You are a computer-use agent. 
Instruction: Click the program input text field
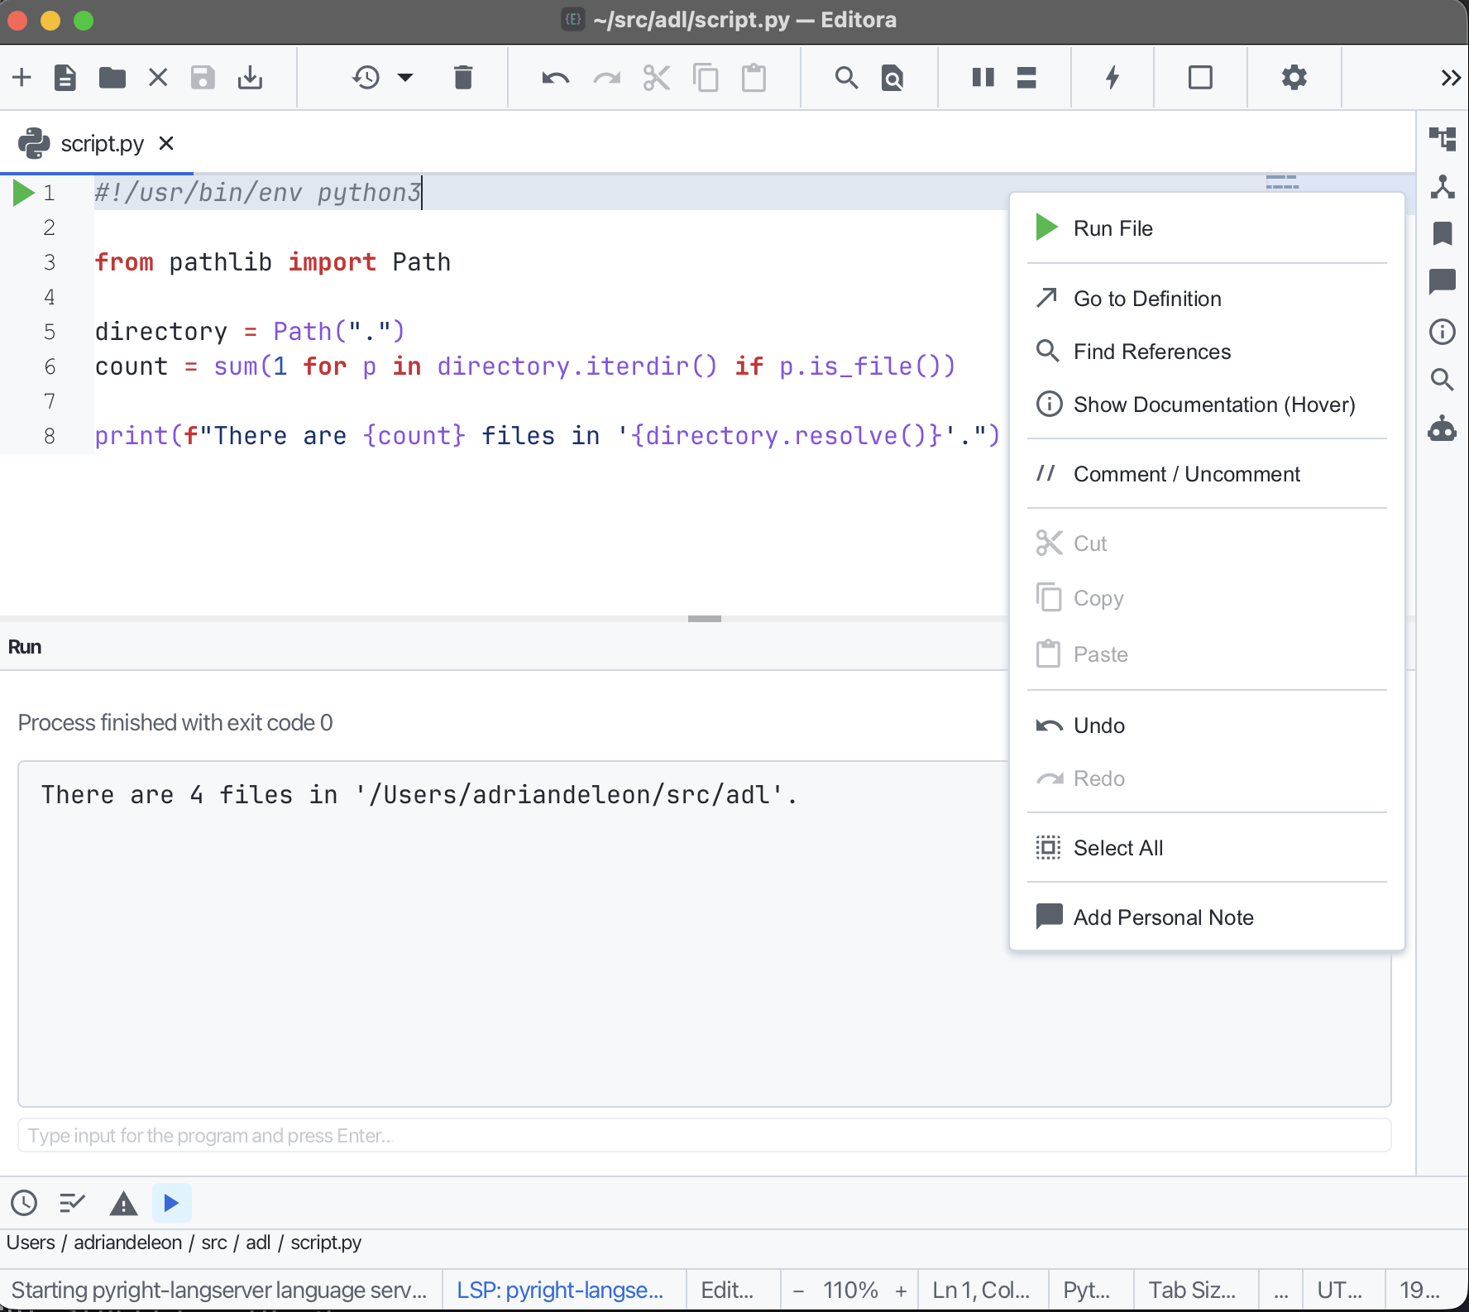point(705,1135)
